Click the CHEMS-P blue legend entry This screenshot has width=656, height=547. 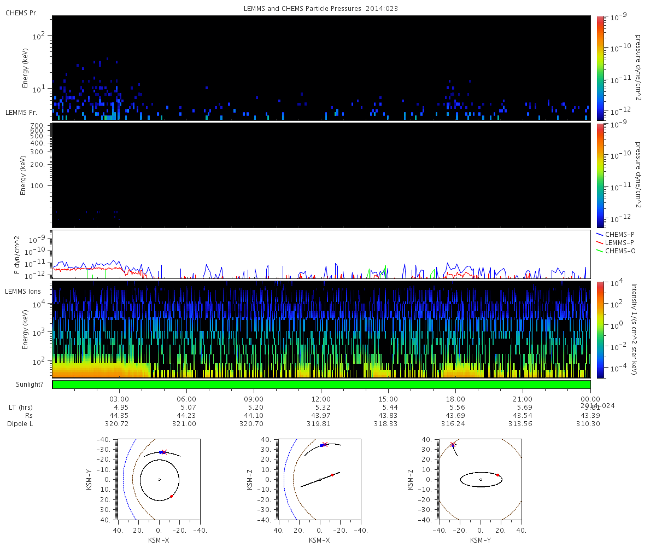tap(619, 234)
